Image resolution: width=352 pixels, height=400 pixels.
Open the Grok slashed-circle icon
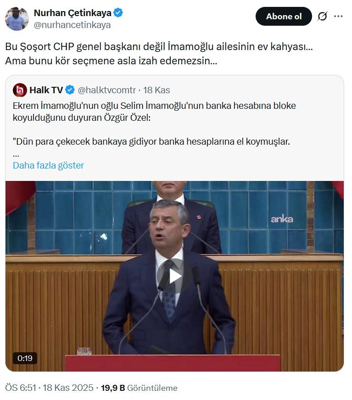[x=323, y=17]
